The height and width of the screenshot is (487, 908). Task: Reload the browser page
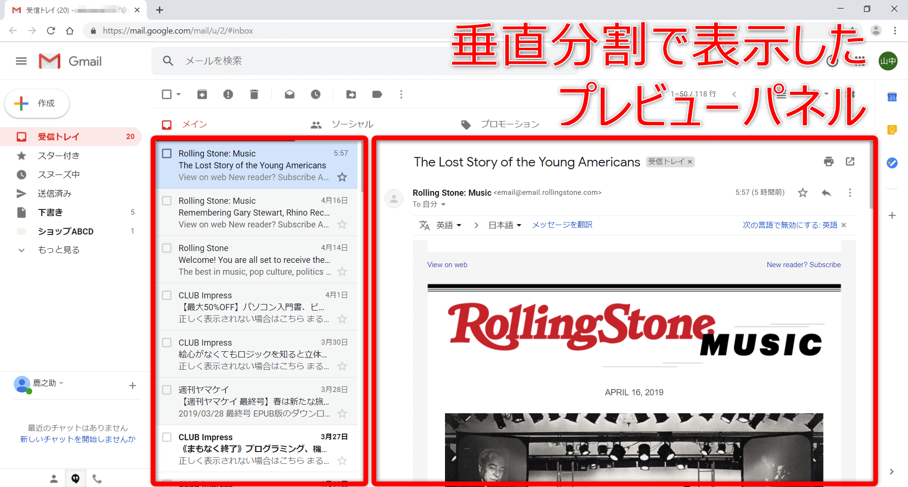tap(51, 31)
